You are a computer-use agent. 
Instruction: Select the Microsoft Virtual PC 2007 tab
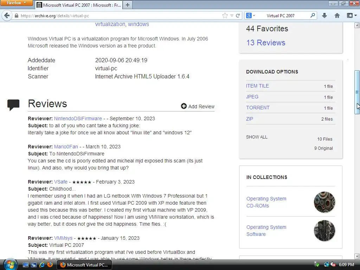coord(79,5)
